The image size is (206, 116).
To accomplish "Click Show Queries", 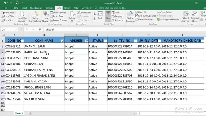I will click(x=58, y=13).
